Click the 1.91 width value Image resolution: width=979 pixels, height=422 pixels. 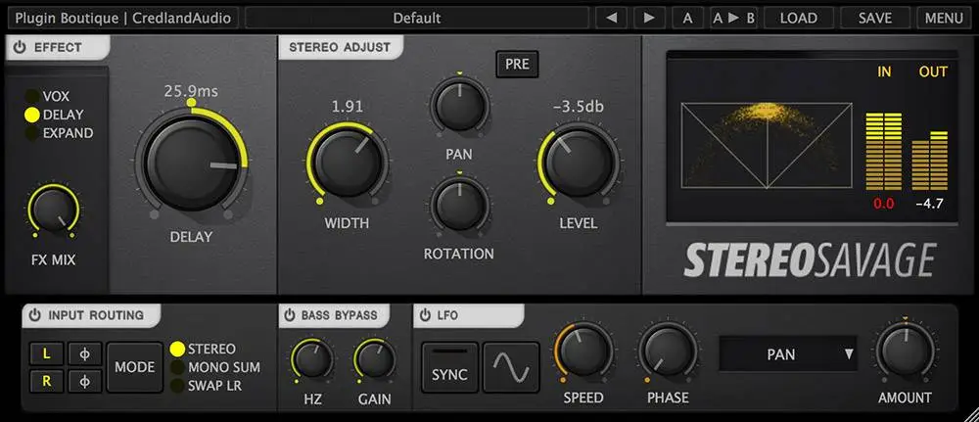[348, 107]
